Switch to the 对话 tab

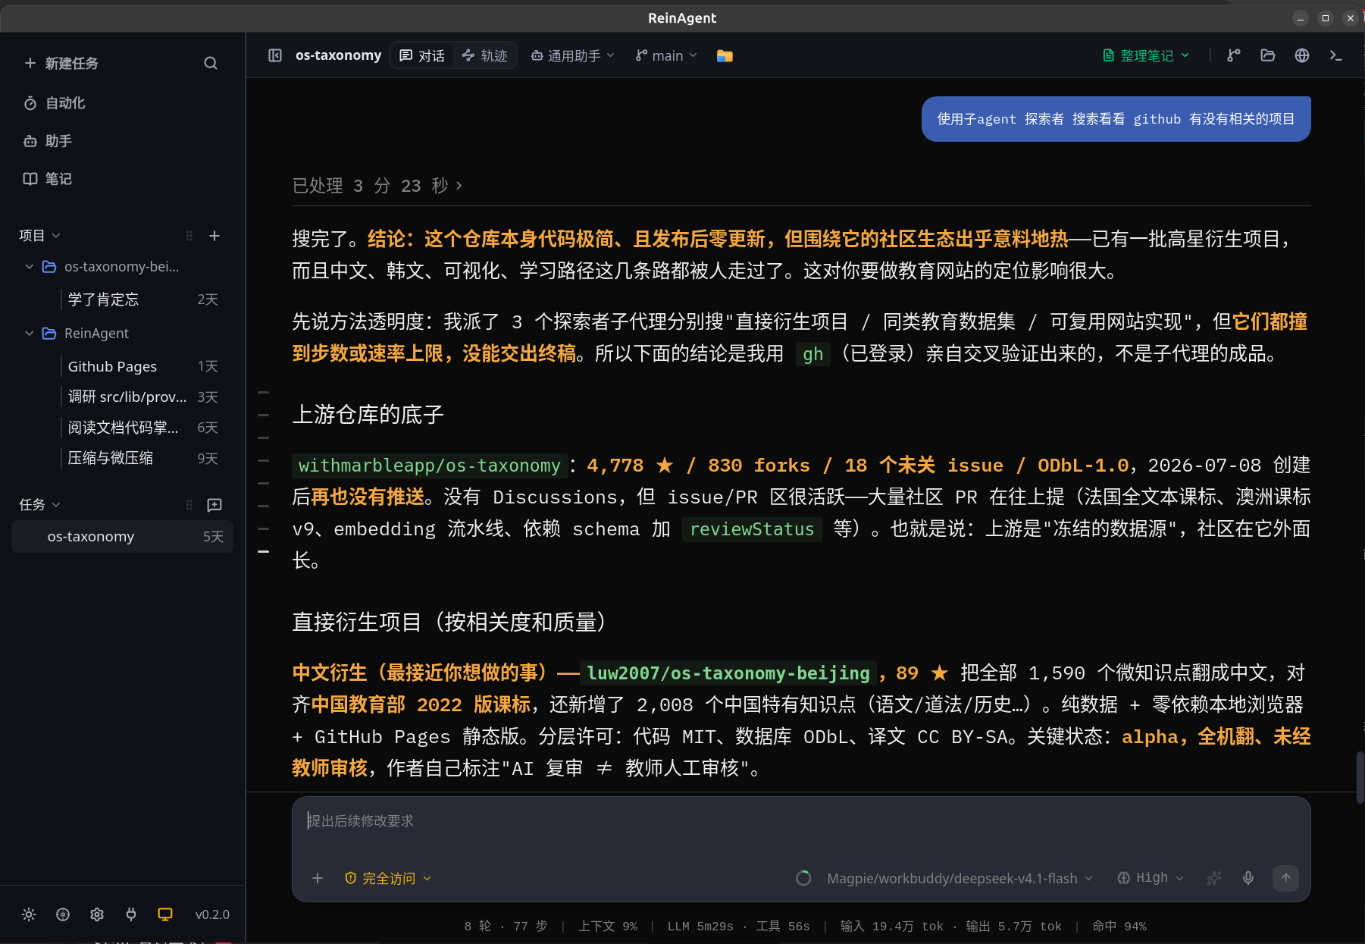(x=422, y=55)
